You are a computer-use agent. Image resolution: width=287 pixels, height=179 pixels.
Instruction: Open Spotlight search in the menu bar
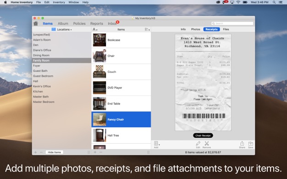tap(274, 2)
